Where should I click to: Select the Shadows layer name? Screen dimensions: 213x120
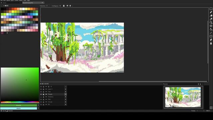(51, 97)
